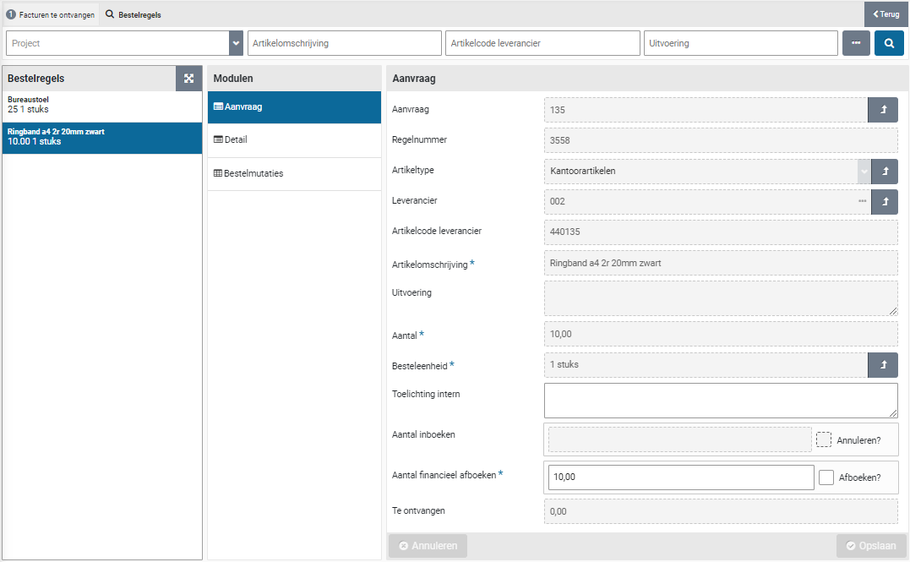Click arrow button next to Leverancier field

click(885, 201)
